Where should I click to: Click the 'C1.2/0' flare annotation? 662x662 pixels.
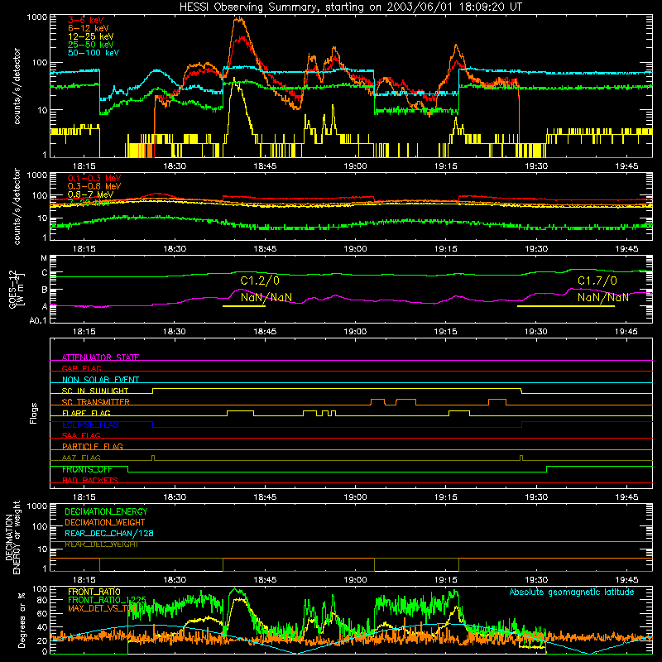tap(260, 281)
